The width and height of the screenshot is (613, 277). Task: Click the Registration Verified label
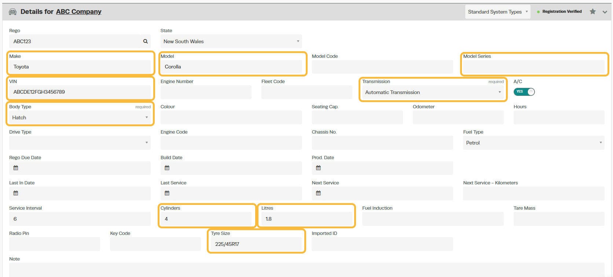pos(562,12)
